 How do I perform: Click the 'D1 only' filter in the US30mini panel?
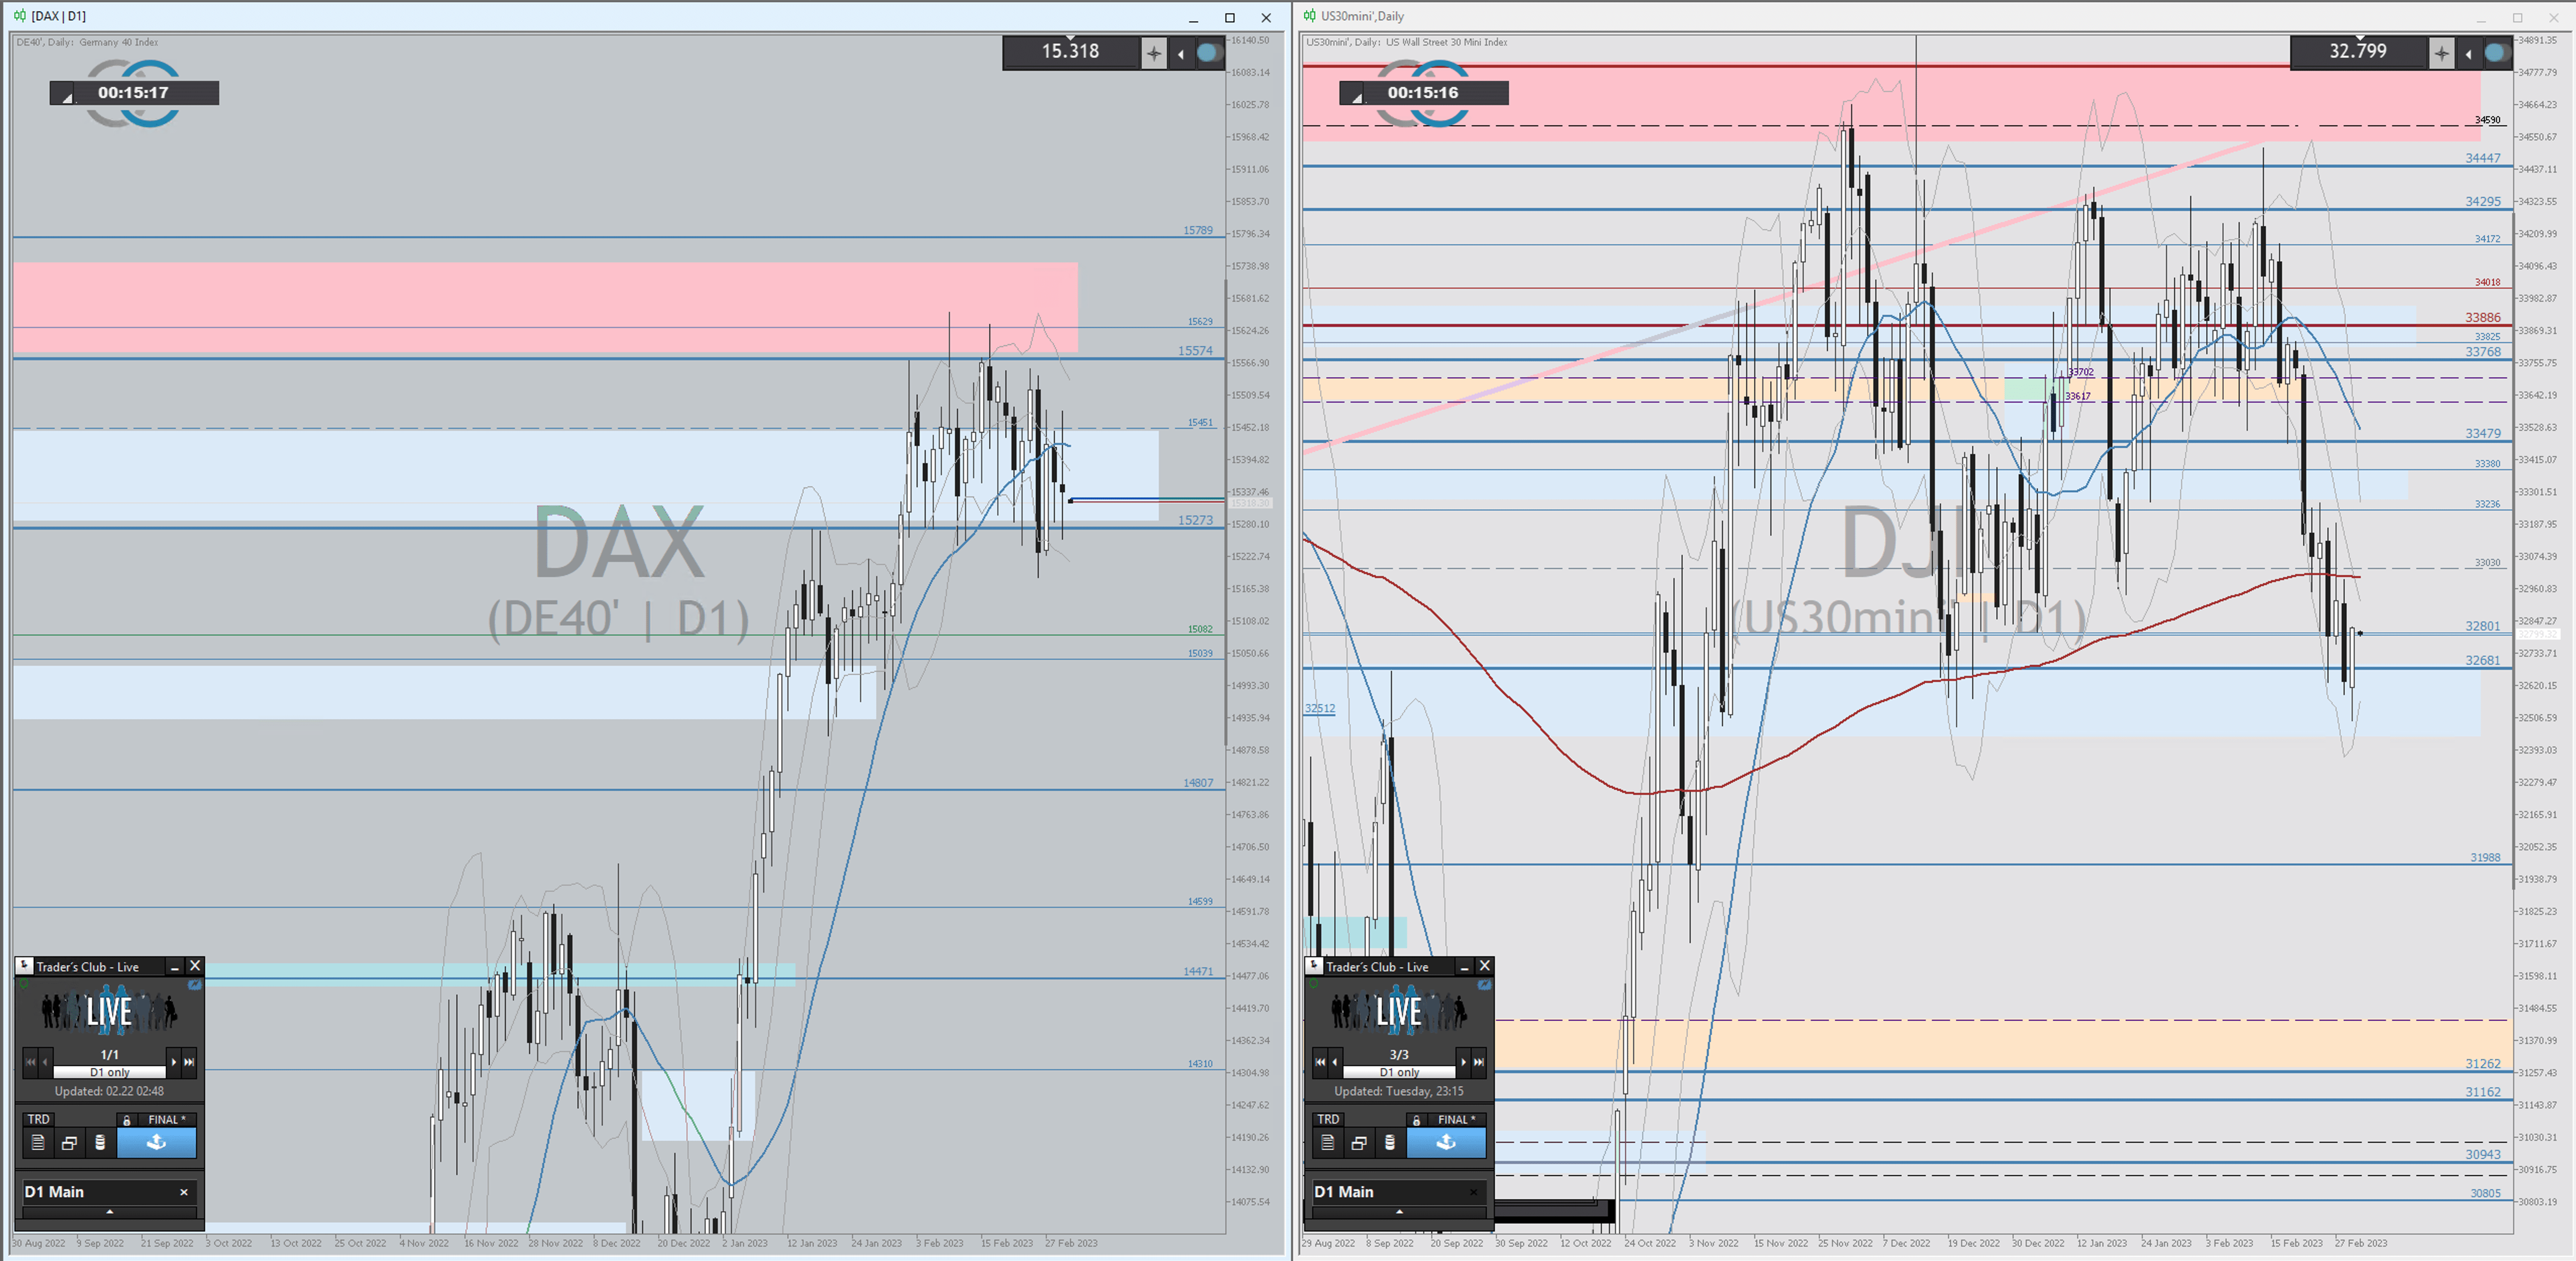[1399, 1072]
